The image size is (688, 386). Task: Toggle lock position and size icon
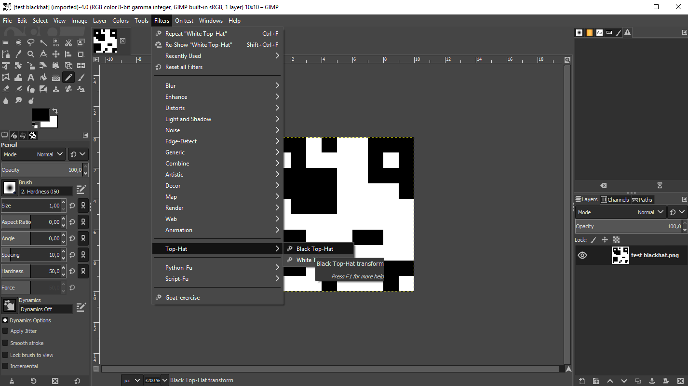pyautogui.click(x=605, y=240)
